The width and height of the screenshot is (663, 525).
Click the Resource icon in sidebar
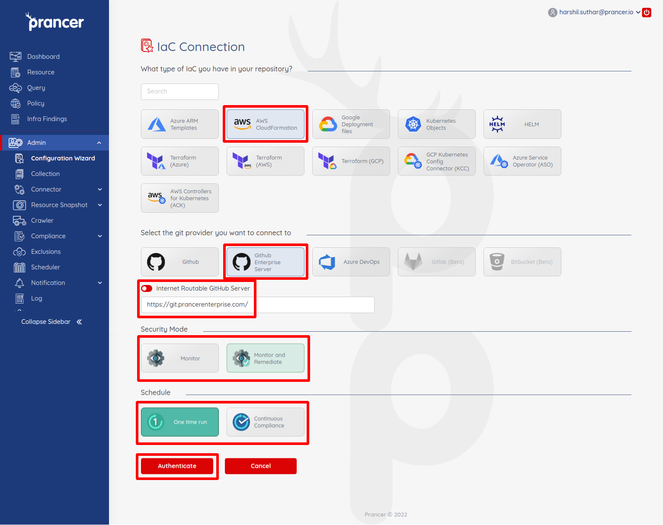(x=16, y=72)
